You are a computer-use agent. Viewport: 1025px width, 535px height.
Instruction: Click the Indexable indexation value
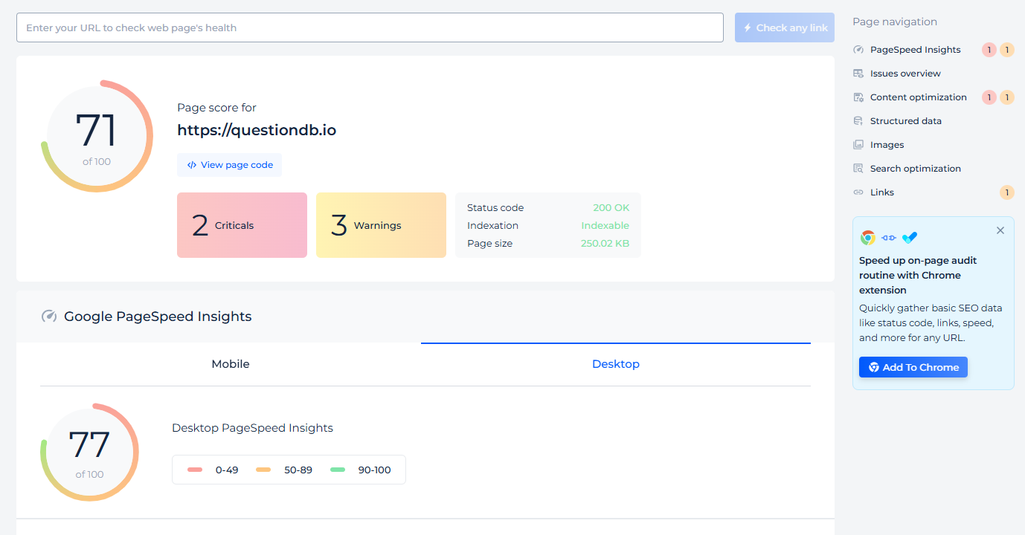pyautogui.click(x=605, y=225)
